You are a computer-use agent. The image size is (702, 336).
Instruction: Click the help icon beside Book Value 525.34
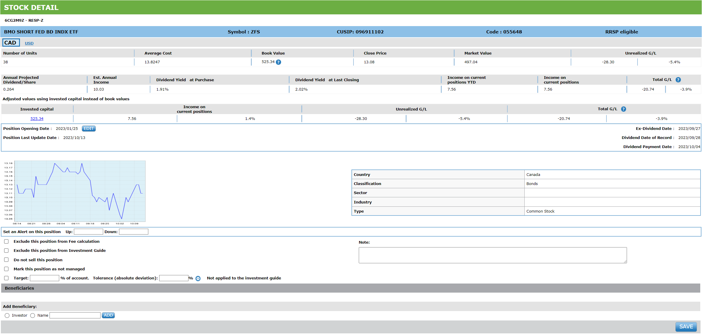click(278, 62)
